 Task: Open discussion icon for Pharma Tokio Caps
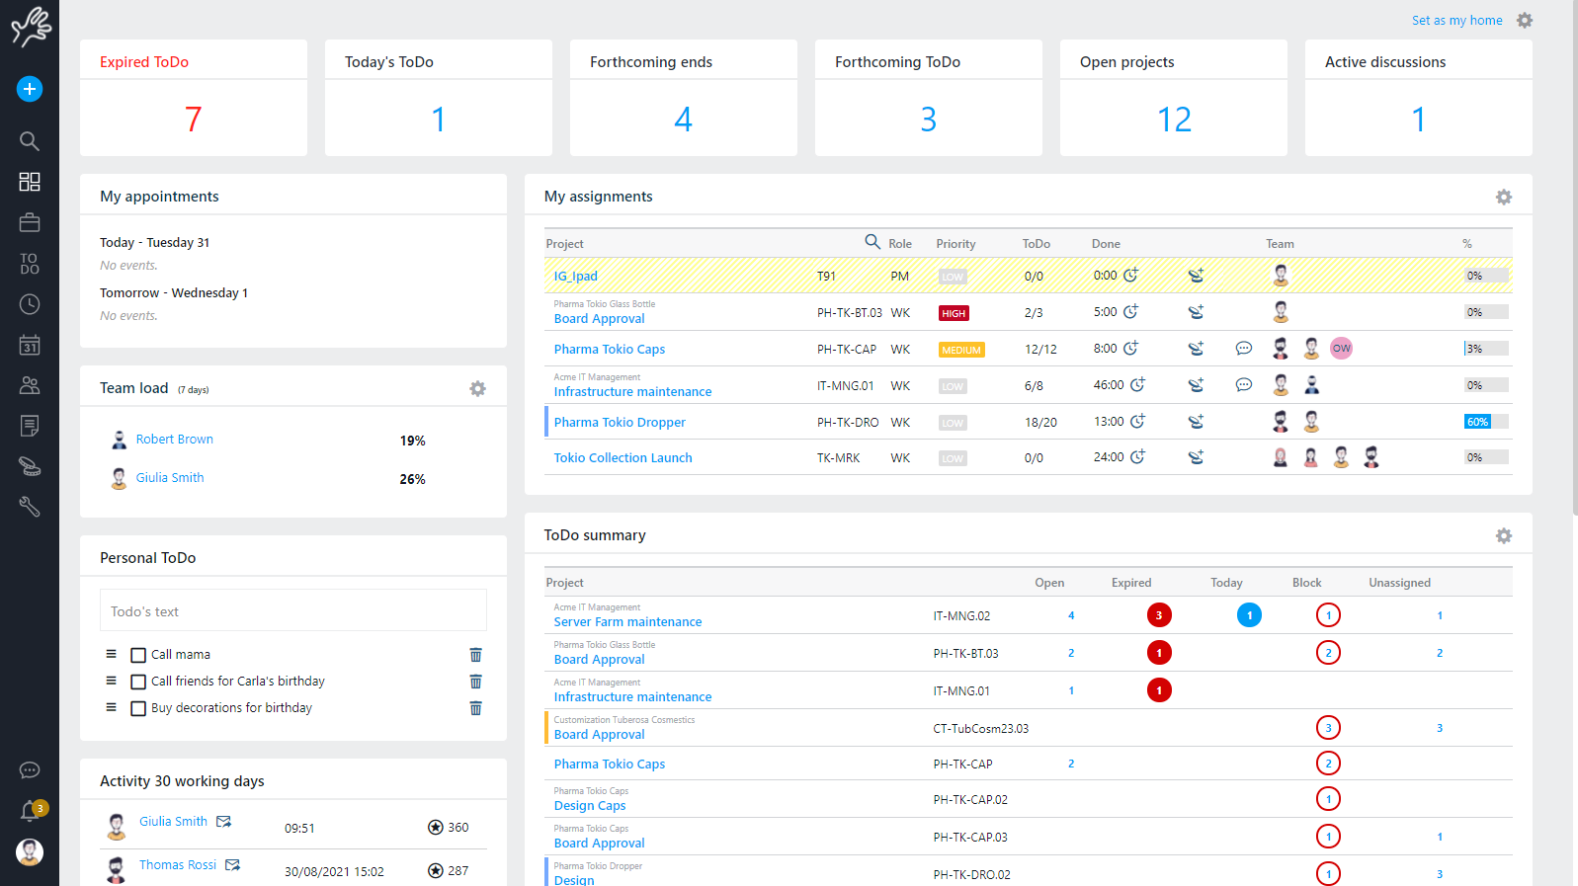1243,349
